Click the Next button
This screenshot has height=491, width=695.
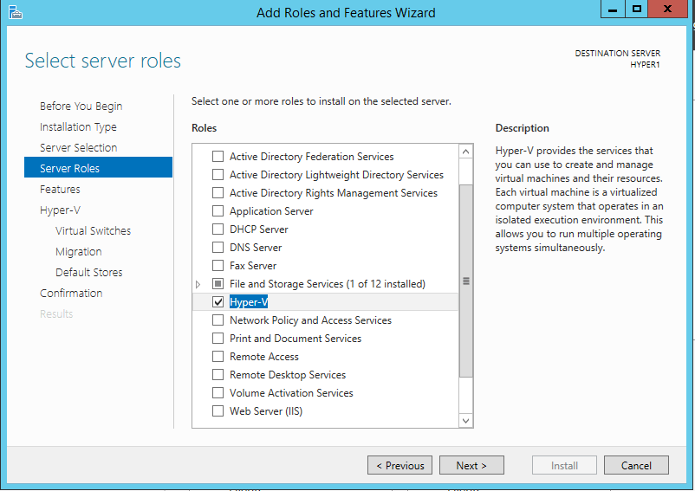click(471, 465)
